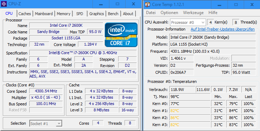This screenshot has height=131, width=260.
Task: Click the Package value Socket 1155 LGA
Action: [66, 38]
